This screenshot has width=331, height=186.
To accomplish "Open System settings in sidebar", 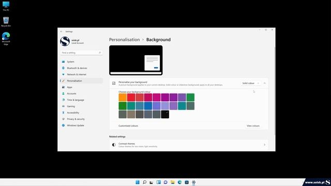I will [x=81, y=62].
